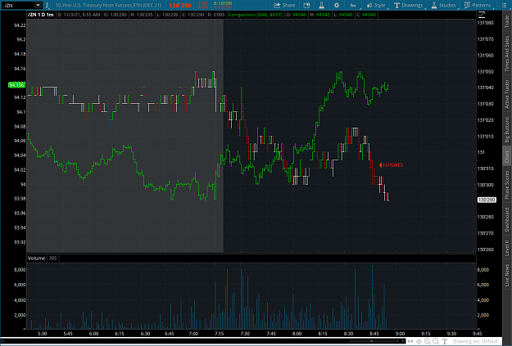This screenshot has height=346, width=512.
Task: Click the R: 0'005 range readout
Action: click(x=216, y=15)
